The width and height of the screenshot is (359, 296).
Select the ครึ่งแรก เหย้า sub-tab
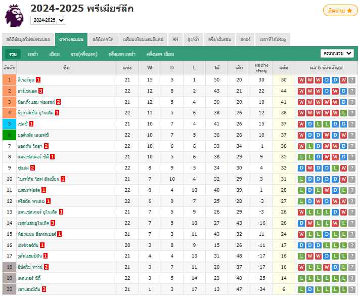pos(122,54)
